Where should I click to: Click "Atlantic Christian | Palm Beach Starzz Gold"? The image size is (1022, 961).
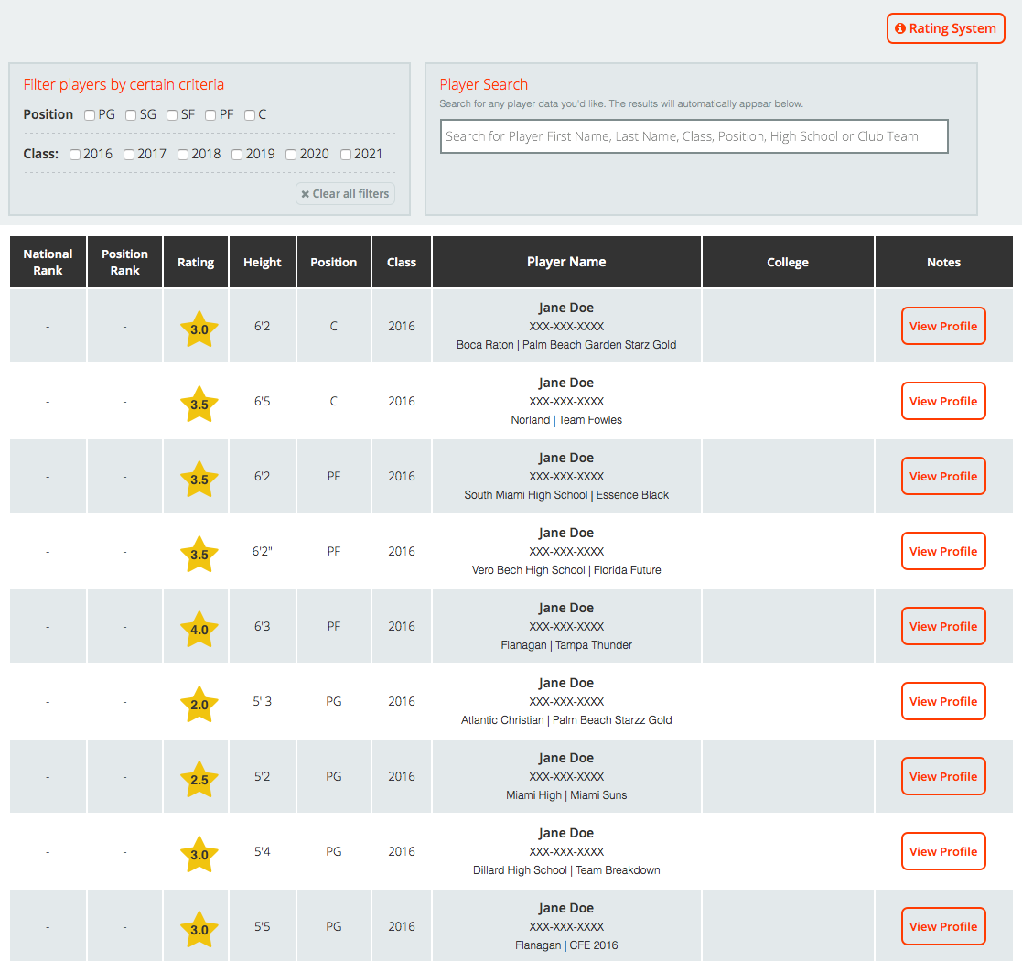(x=566, y=719)
